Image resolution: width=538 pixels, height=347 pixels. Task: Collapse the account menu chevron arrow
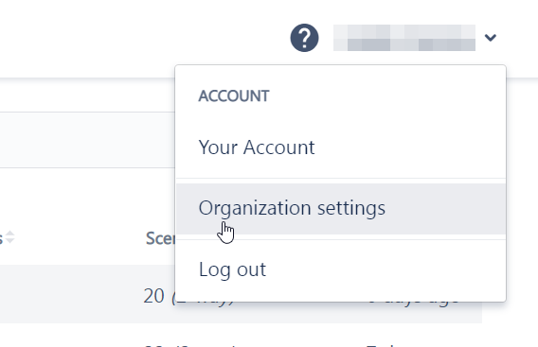point(491,37)
